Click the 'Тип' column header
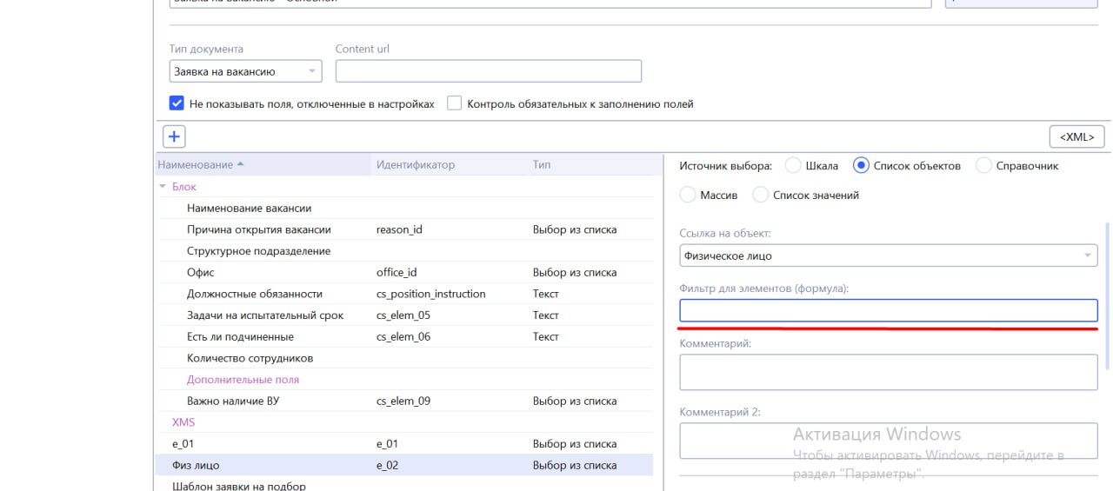Image resolution: width=1113 pixels, height=491 pixels. [x=541, y=165]
